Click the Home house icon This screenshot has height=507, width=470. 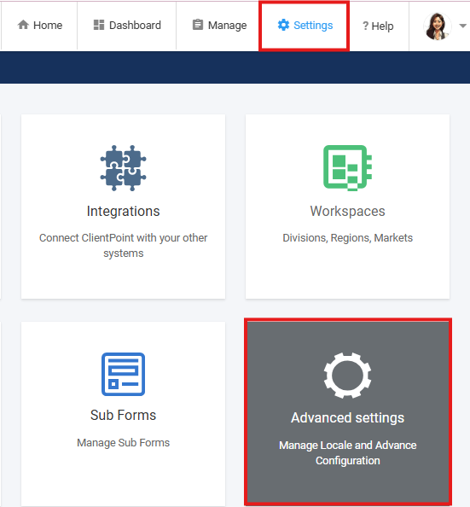pyautogui.click(x=23, y=25)
